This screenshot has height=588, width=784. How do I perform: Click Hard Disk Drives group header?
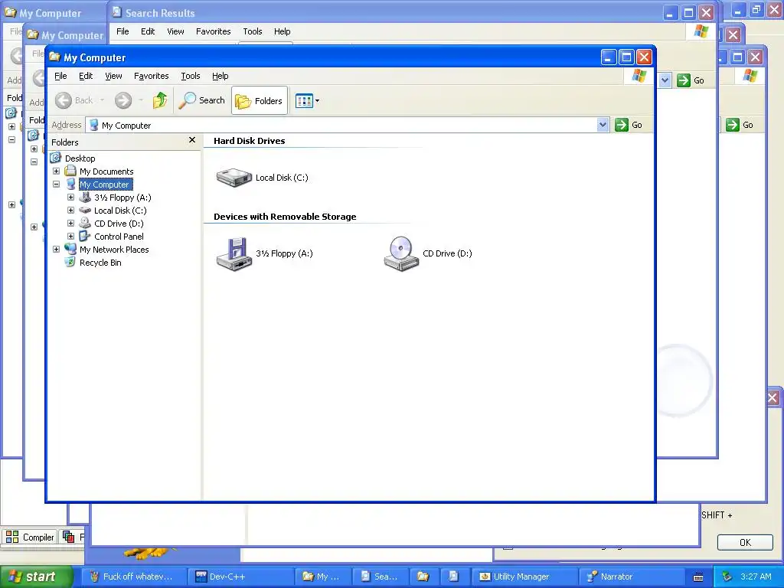click(249, 141)
